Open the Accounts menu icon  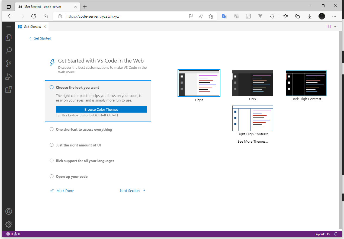pyautogui.click(x=9, y=211)
